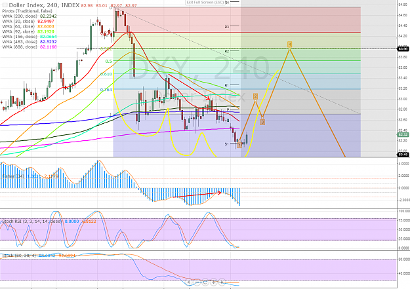Image resolution: width=410 pixels, height=289 pixels.
Task: Select the Stoch RSI (3, 3, 14, 14, close) legend
Action: point(32,222)
